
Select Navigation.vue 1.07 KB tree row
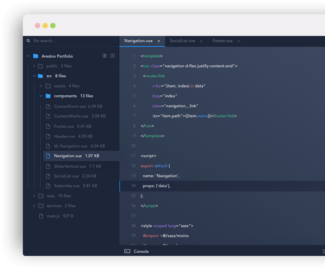coord(82,156)
